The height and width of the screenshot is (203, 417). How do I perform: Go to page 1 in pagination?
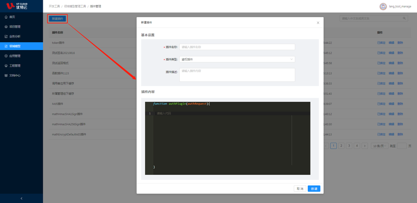[x=333, y=145]
